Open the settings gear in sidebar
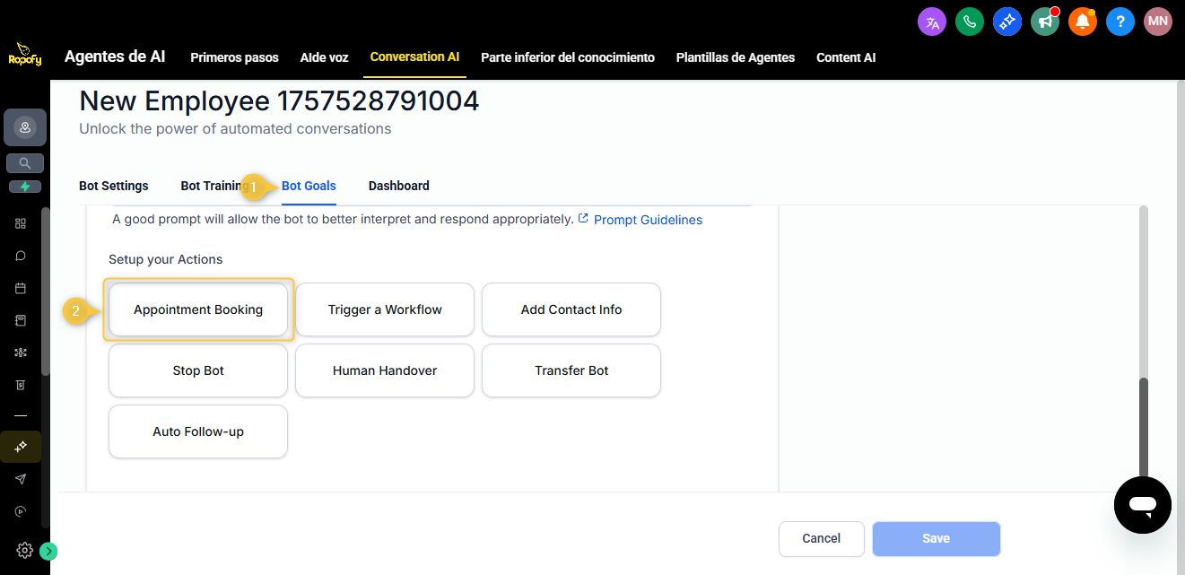The height and width of the screenshot is (575, 1185). click(25, 550)
